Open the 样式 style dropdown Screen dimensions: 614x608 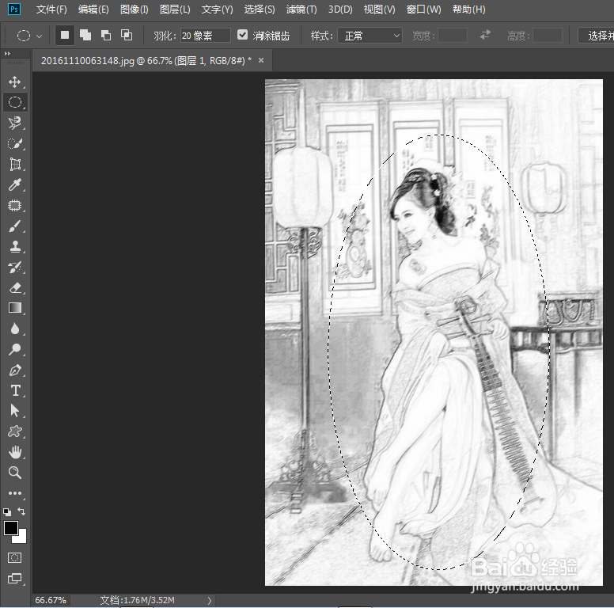370,36
